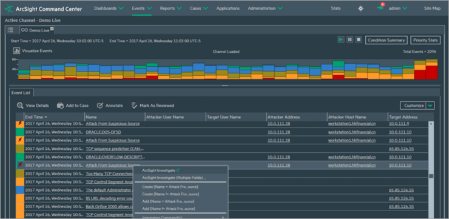Click the tall red bar ending the histogram
The image size is (449, 219).
click(431, 72)
